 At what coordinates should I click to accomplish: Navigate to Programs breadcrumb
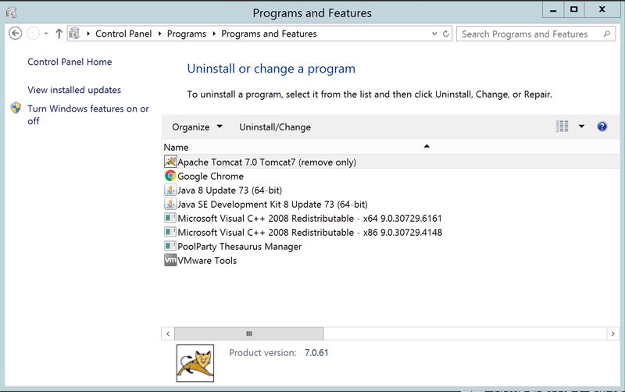tap(187, 34)
